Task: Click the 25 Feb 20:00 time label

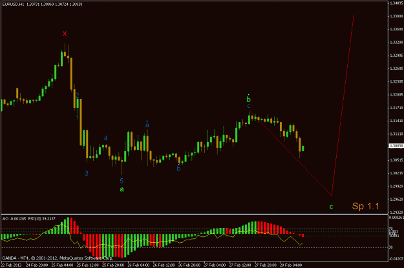Action: (113, 265)
